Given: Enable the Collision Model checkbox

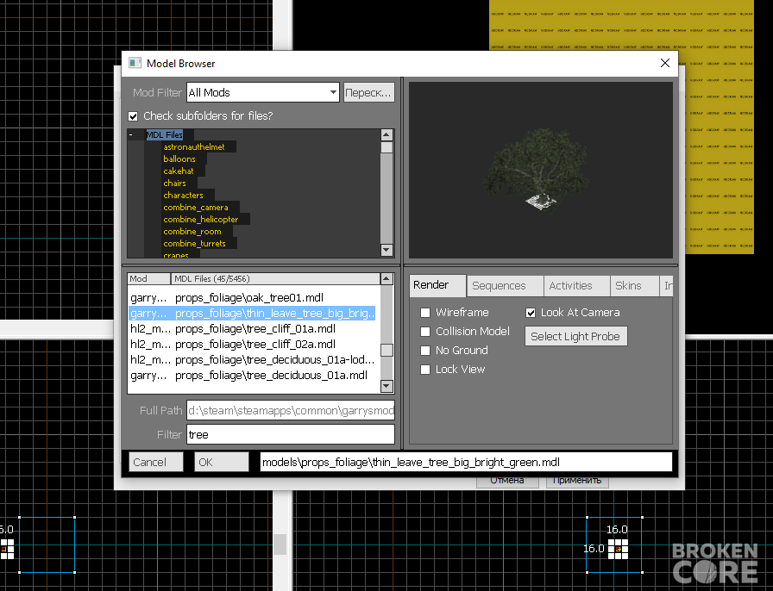Looking at the screenshot, I should click(x=425, y=332).
